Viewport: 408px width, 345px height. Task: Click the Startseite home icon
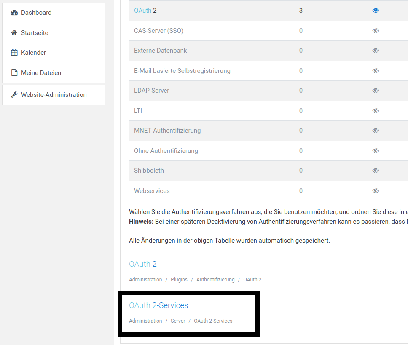(14, 33)
